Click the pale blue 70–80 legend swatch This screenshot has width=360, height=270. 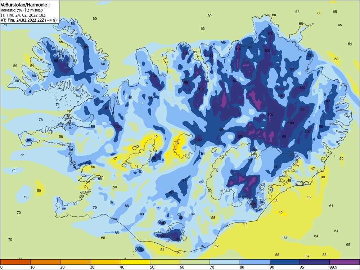[225, 262]
